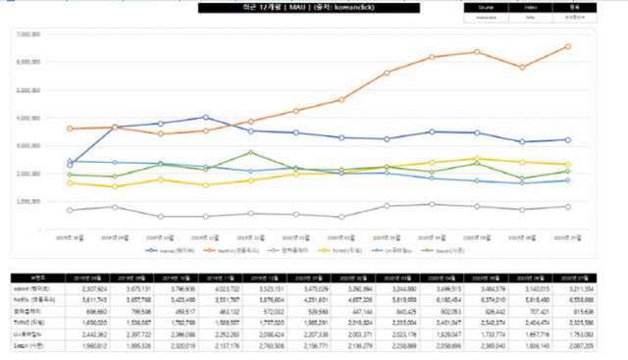This screenshot has height=360, width=628.
Task: Click the 2020년 07월 x-axis label on the chart
Action: [567, 237]
